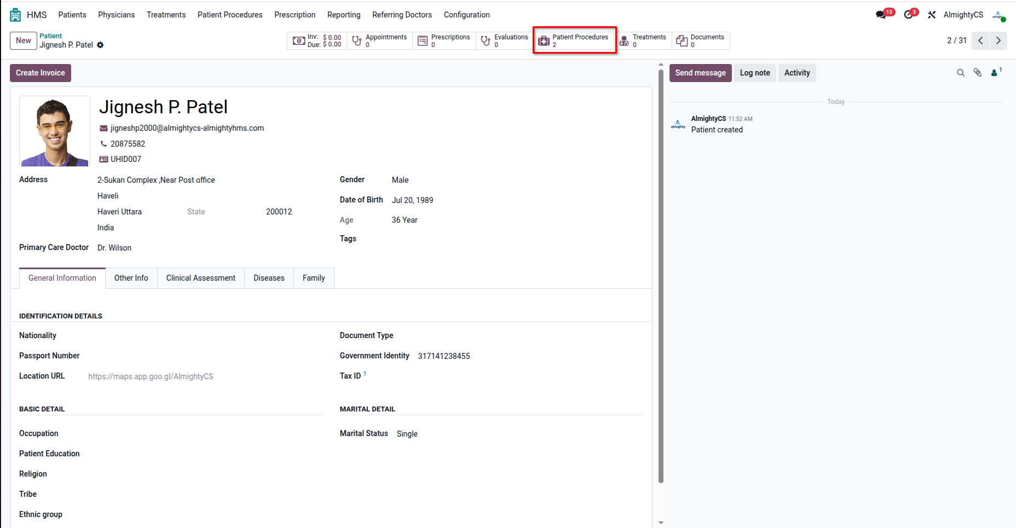
Task: Switch to General Information tab
Action: coord(62,278)
